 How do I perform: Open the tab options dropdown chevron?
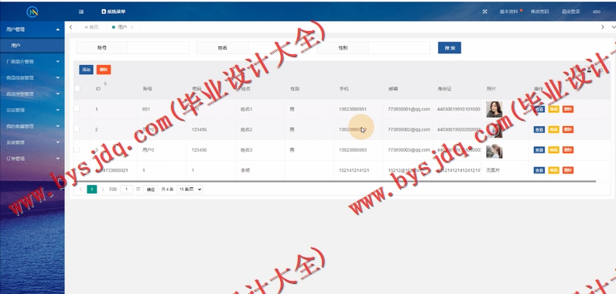pyautogui.click(x=613, y=27)
